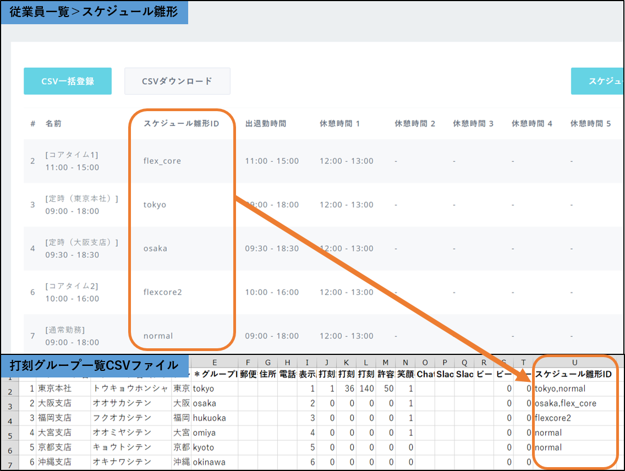Click the スケジュール button at top right

coord(597,81)
